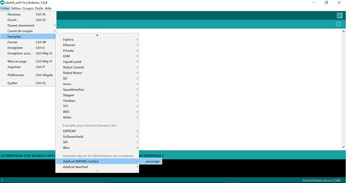Image resolution: width=349 pixels, height=183 pixels.
Task: Choose Ouvrir... in the menu
Action: tap(28, 20)
